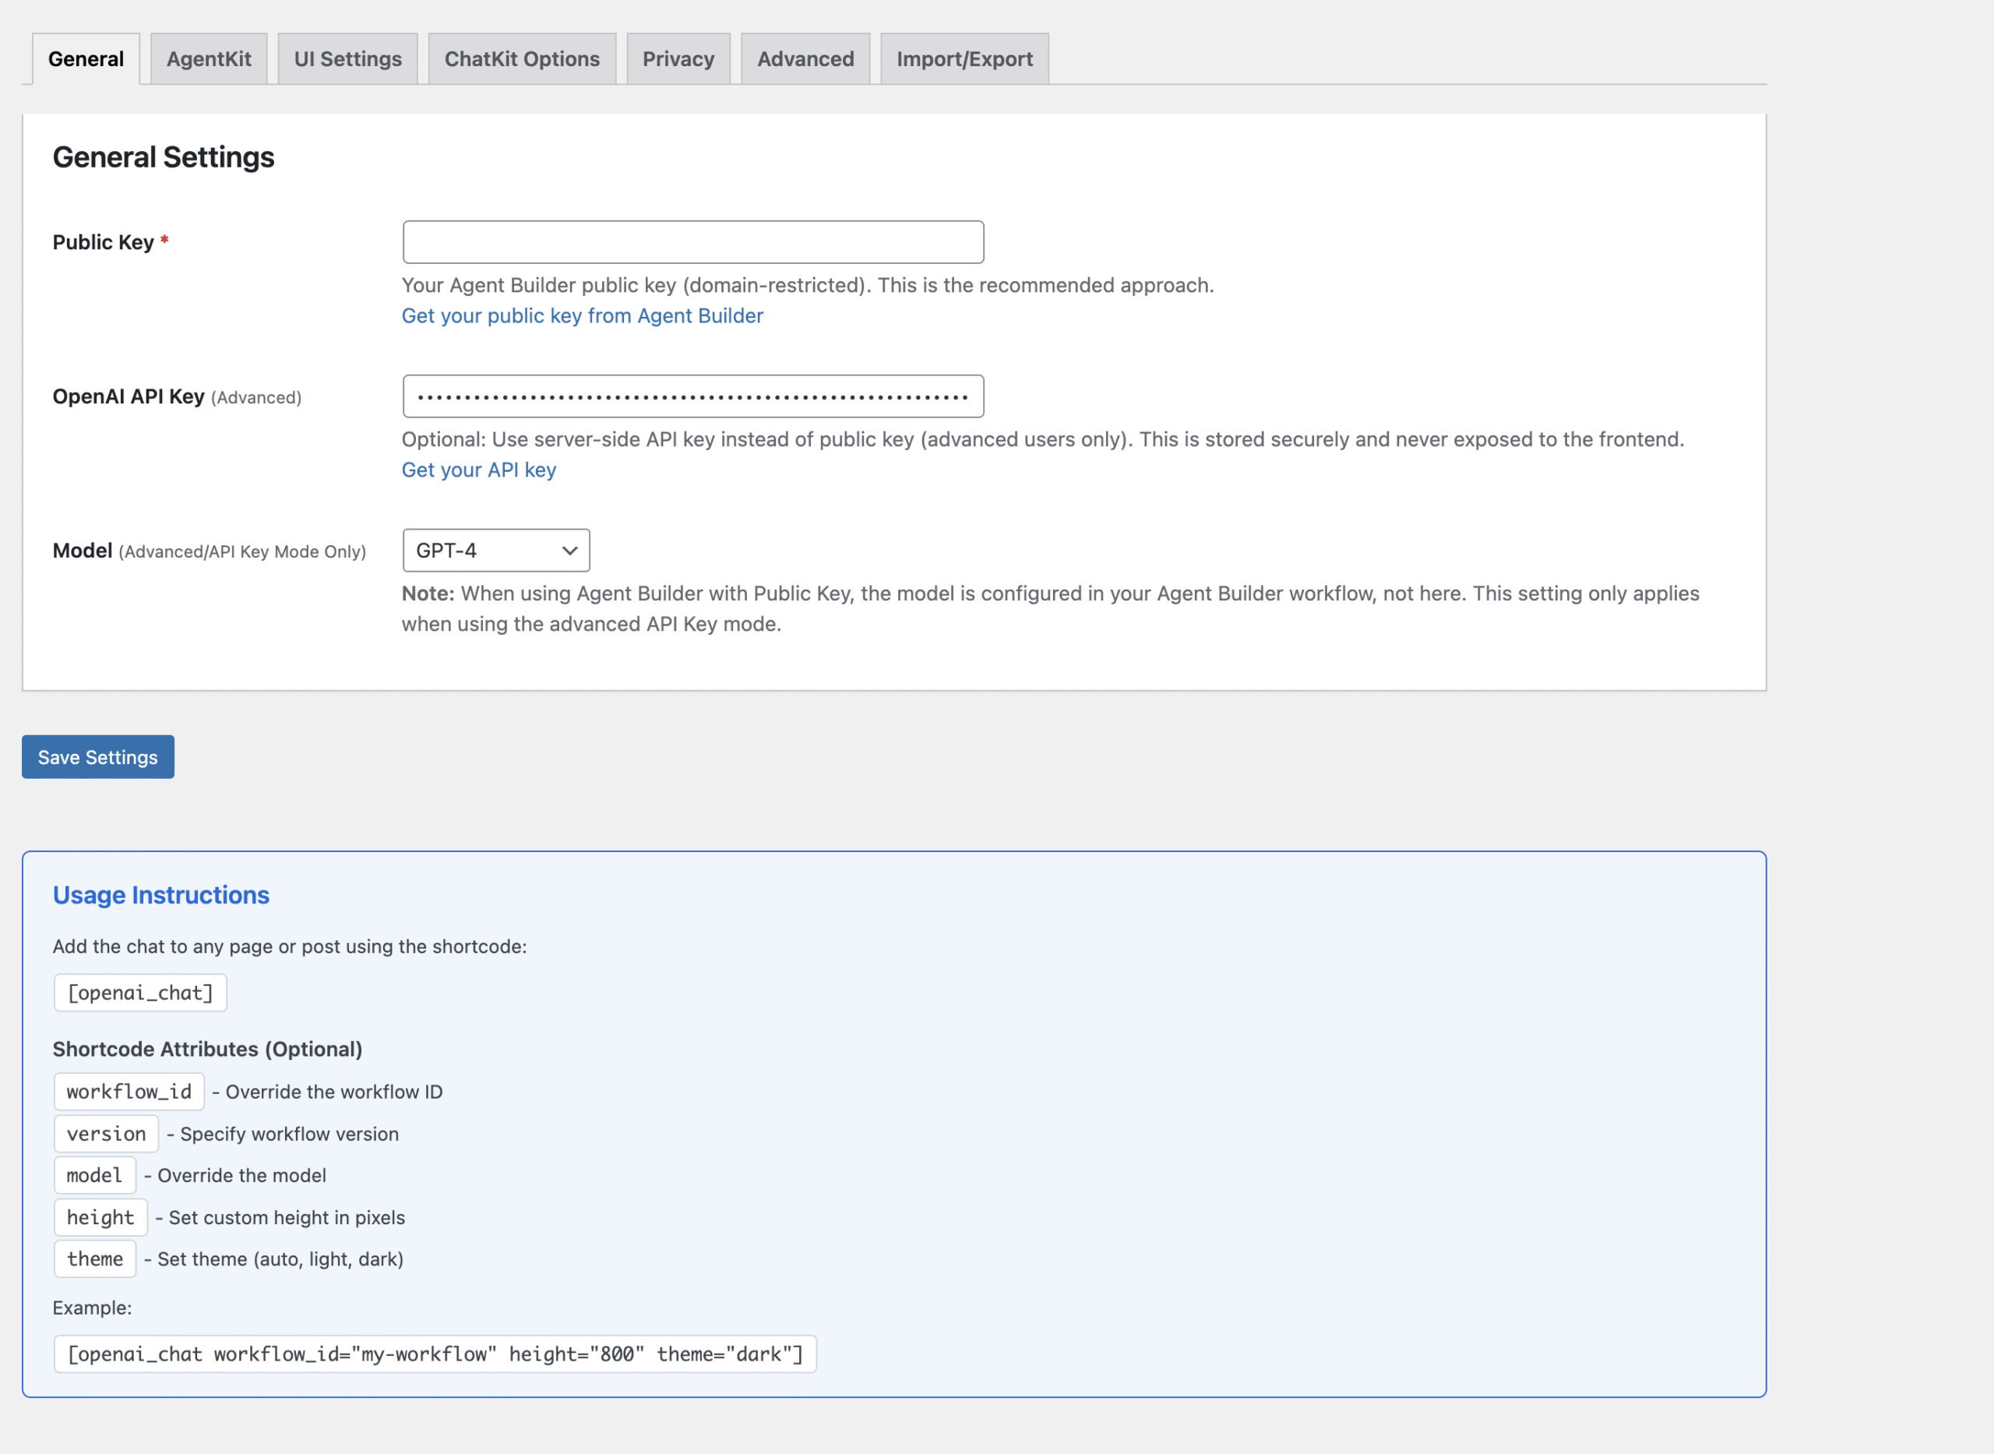The width and height of the screenshot is (1994, 1454).
Task: Open the Privacy tab
Action: 678,58
